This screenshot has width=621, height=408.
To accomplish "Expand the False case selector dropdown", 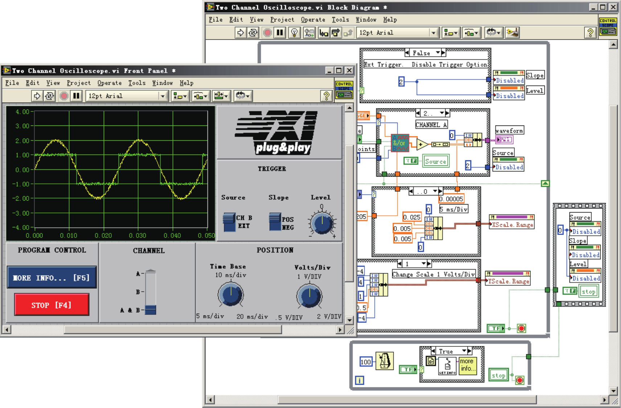I will click(438, 53).
